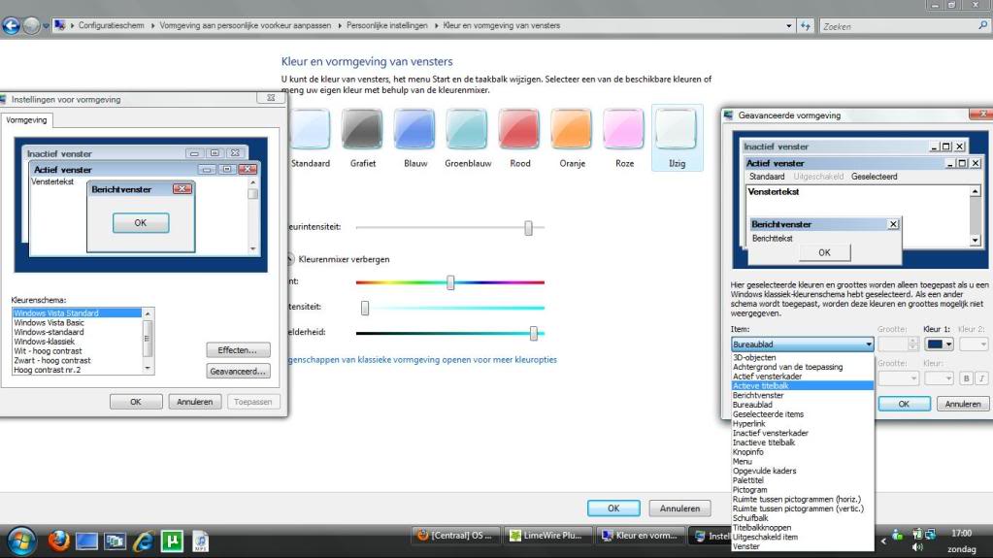The image size is (993, 558).
Task: Click the Windows Start orb
Action: [21, 541]
